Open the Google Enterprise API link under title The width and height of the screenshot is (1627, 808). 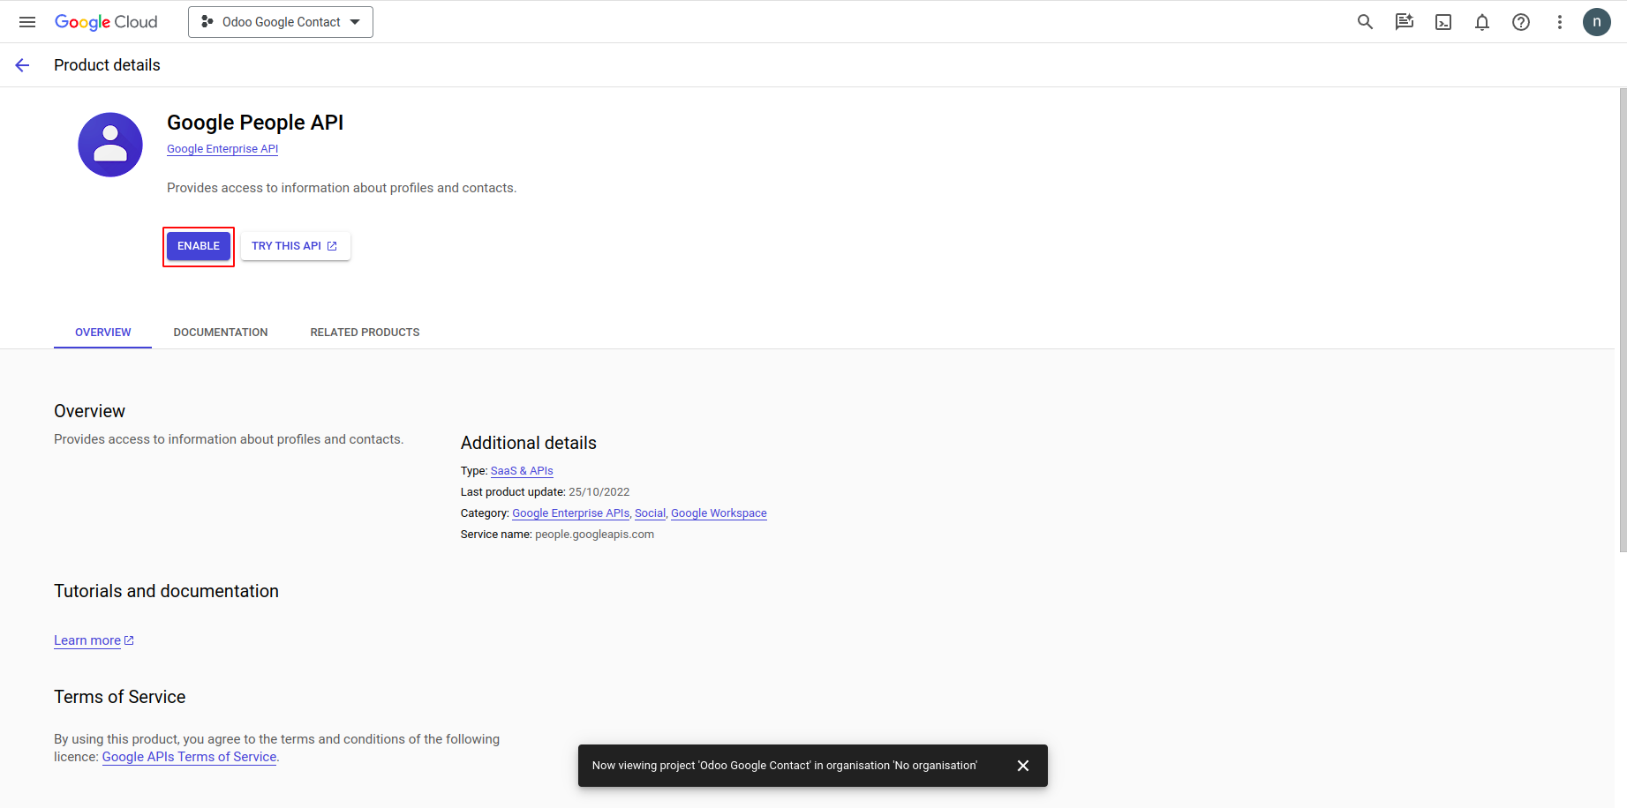[222, 149]
